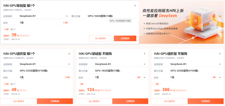This screenshot has height=106, width=225.
Task: Open details arrow for HAI-GPU基础型 不限购 card
Action: [x=145, y=54]
